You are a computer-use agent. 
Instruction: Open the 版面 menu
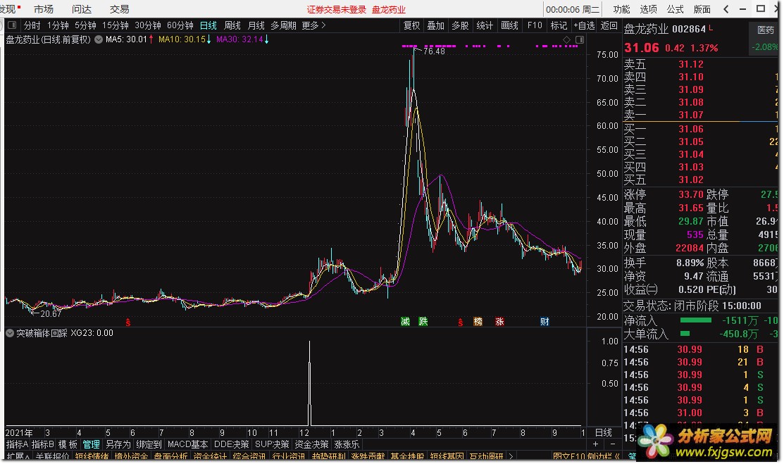pos(702,9)
